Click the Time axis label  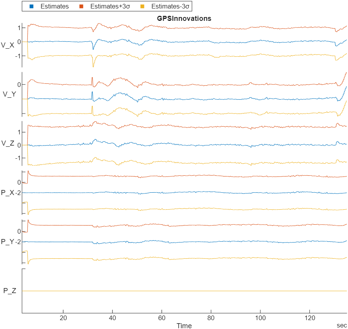click(x=185, y=326)
